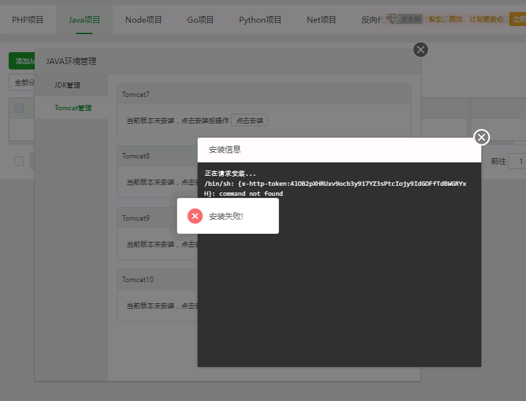Click 点击安装 button for Tomcat7
The height and width of the screenshot is (401, 526).
coord(250,120)
